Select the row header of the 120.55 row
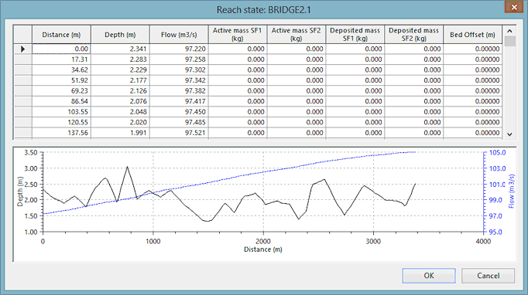The height and width of the screenshot is (295, 528). coord(23,122)
